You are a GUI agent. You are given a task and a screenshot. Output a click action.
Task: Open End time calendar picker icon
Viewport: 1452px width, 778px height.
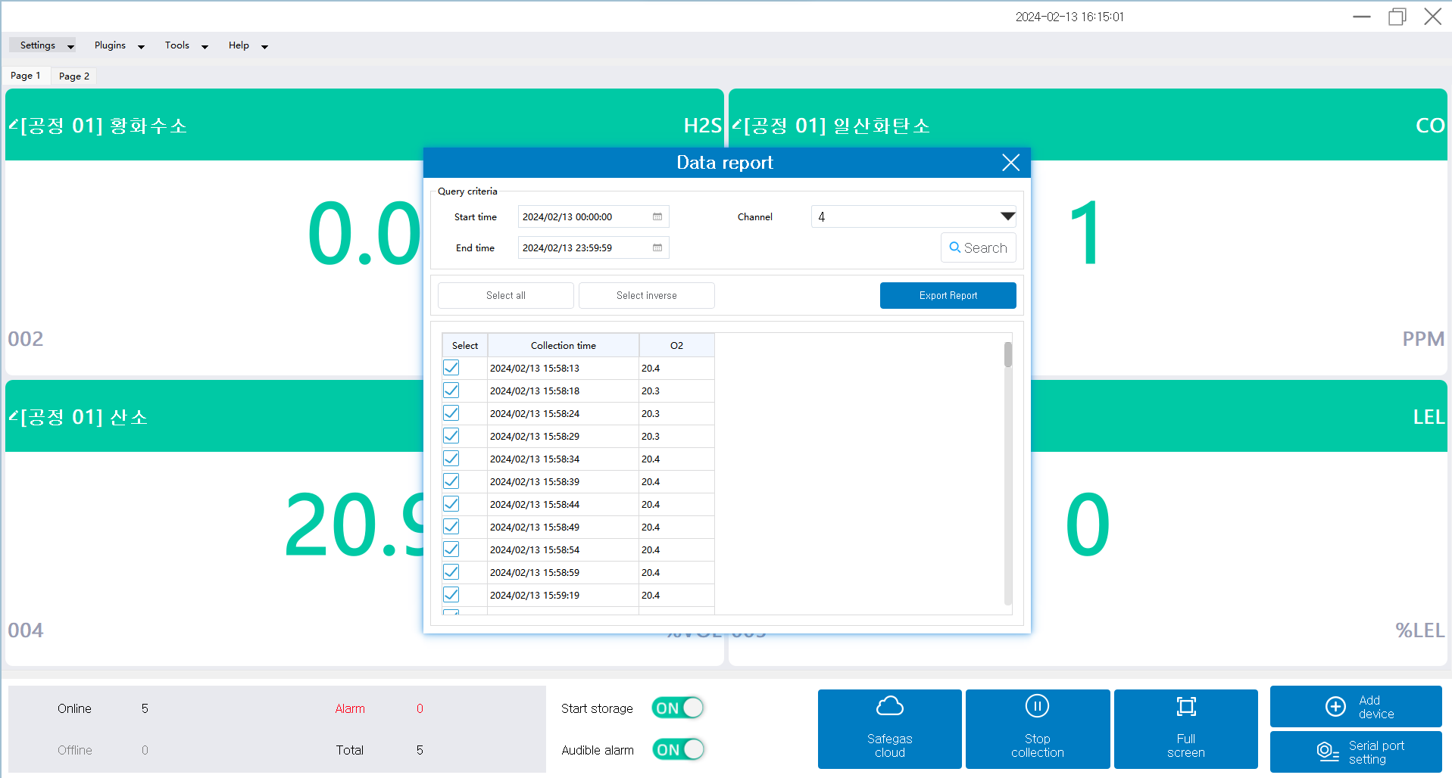coord(657,248)
